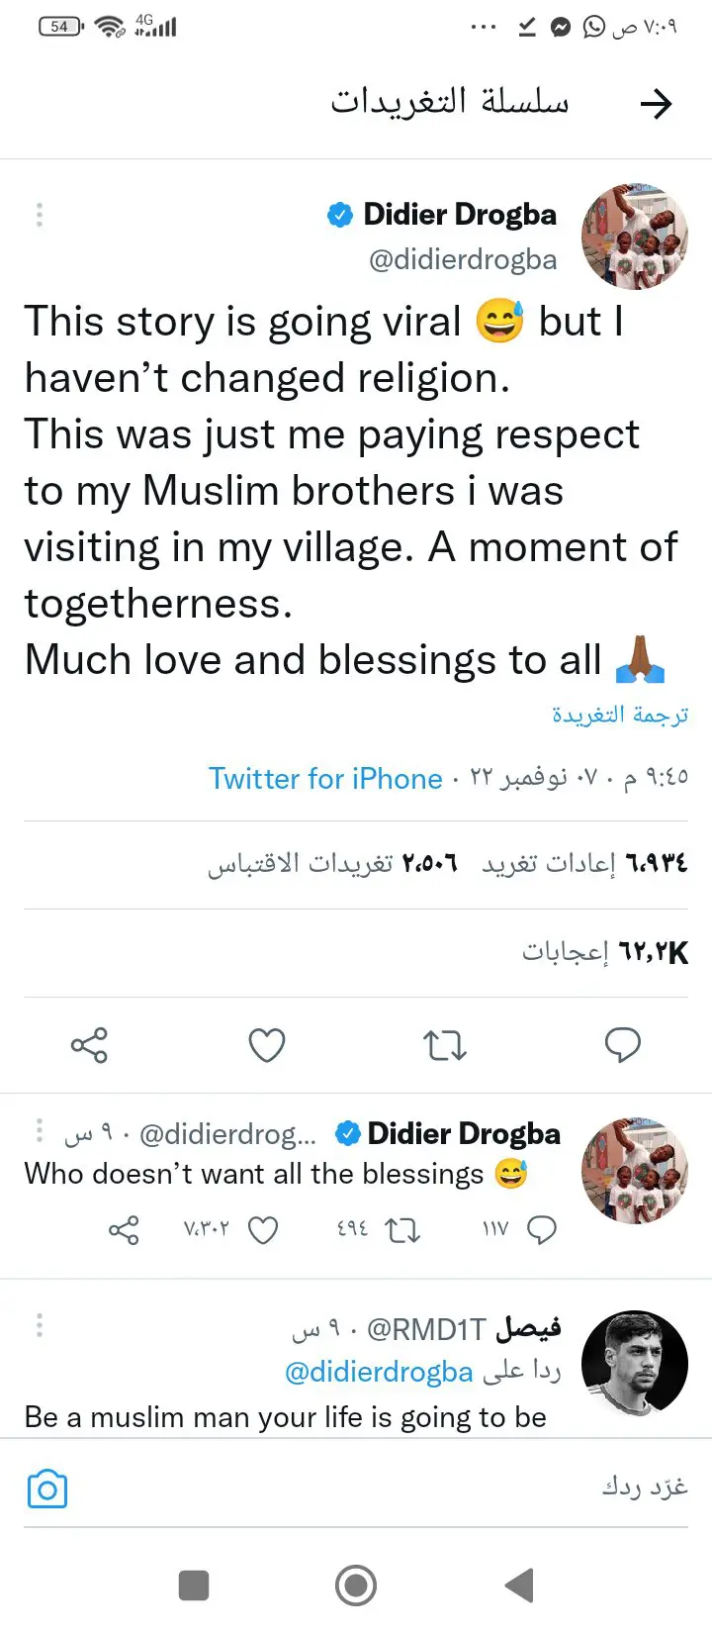View the 6,934 retweets count
The image size is (712, 1633).
point(584,863)
